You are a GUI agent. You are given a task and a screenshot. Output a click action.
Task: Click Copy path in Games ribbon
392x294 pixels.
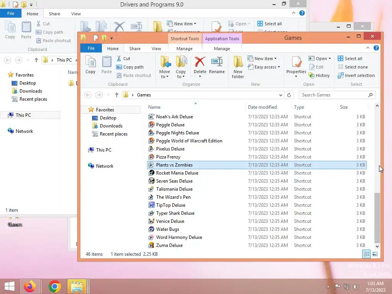point(130,67)
